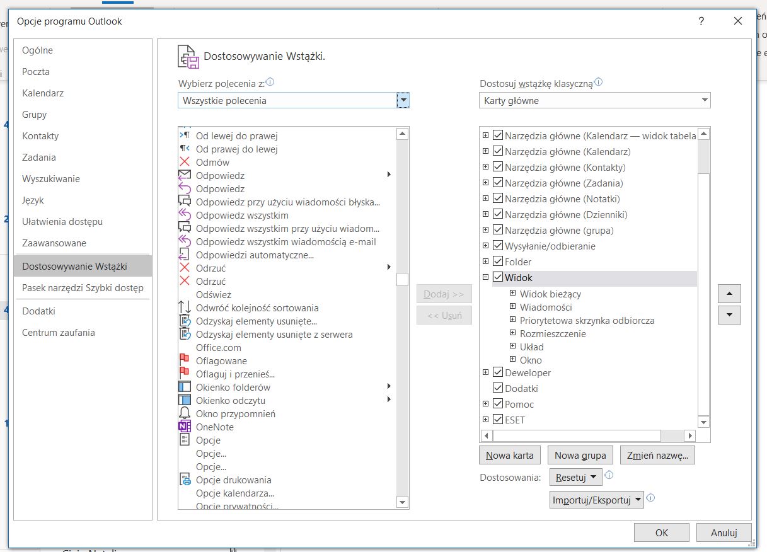Viewport: 767px width, 552px height.
Task: Click the right-to-left text direction icon
Action: coord(185,149)
